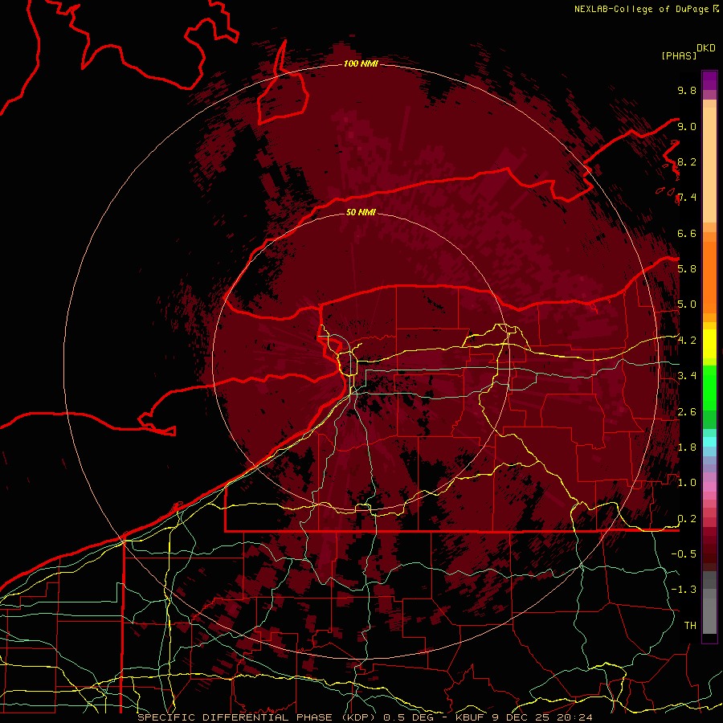Click the 7.4 scale label
The width and height of the screenshot is (723, 723).
tap(687, 198)
